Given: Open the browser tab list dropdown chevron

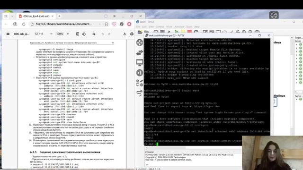Looking at the screenshot, I should point(12,16).
